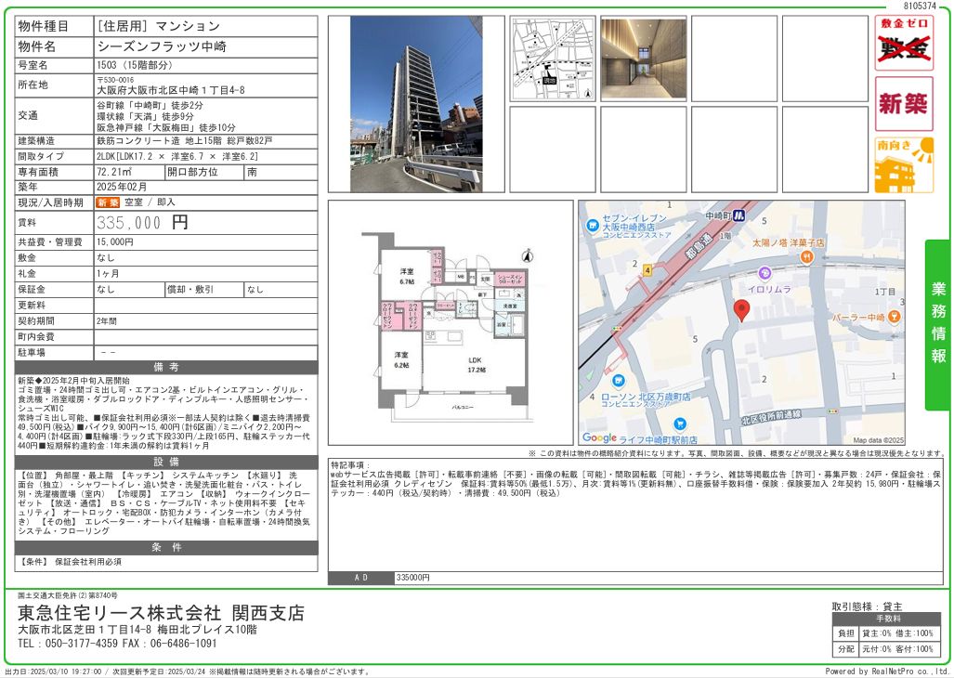Click the rent value 335,000 円
This screenshot has height=678, width=954.
pyautogui.click(x=142, y=223)
